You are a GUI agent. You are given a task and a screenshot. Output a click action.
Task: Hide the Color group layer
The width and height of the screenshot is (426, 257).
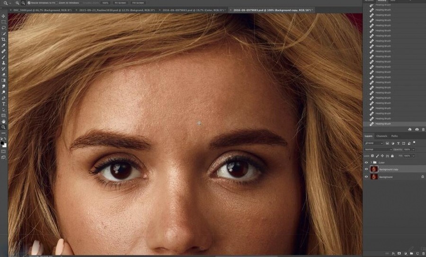click(x=366, y=162)
